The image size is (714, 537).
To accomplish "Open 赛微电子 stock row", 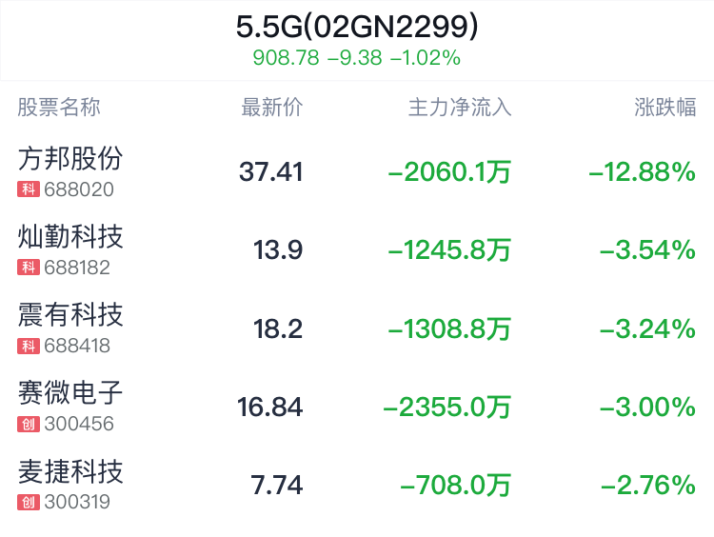I will 357,407.
